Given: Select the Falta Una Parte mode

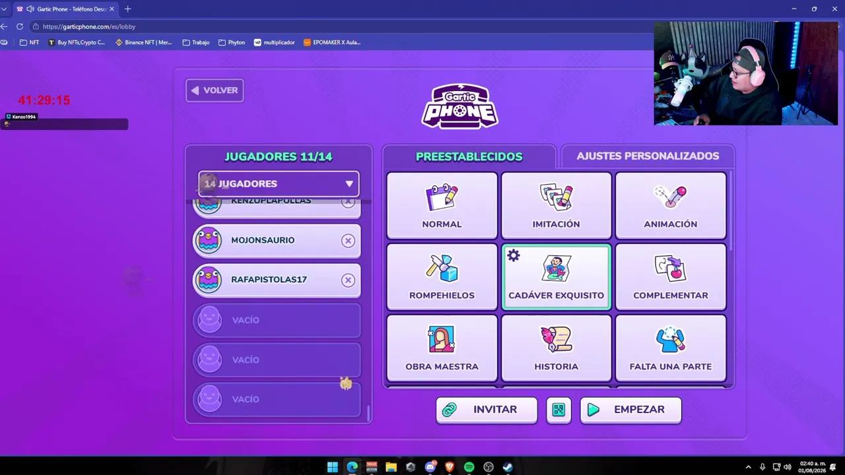Looking at the screenshot, I should pos(670,348).
